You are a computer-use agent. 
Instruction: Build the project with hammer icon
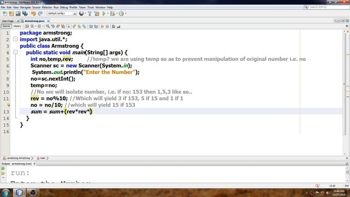[x=90, y=14]
